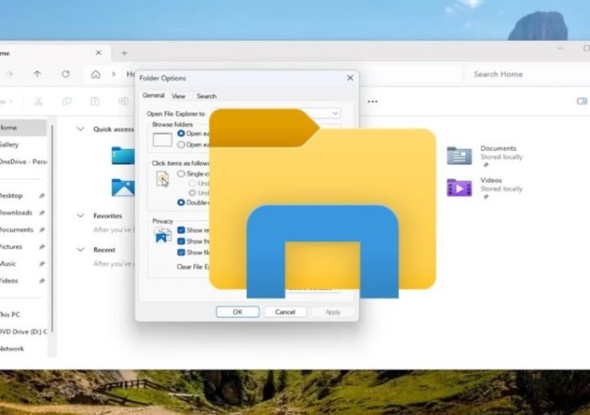Click the Copy toolbar icon
This screenshot has height=415, width=590.
pyautogui.click(x=67, y=101)
